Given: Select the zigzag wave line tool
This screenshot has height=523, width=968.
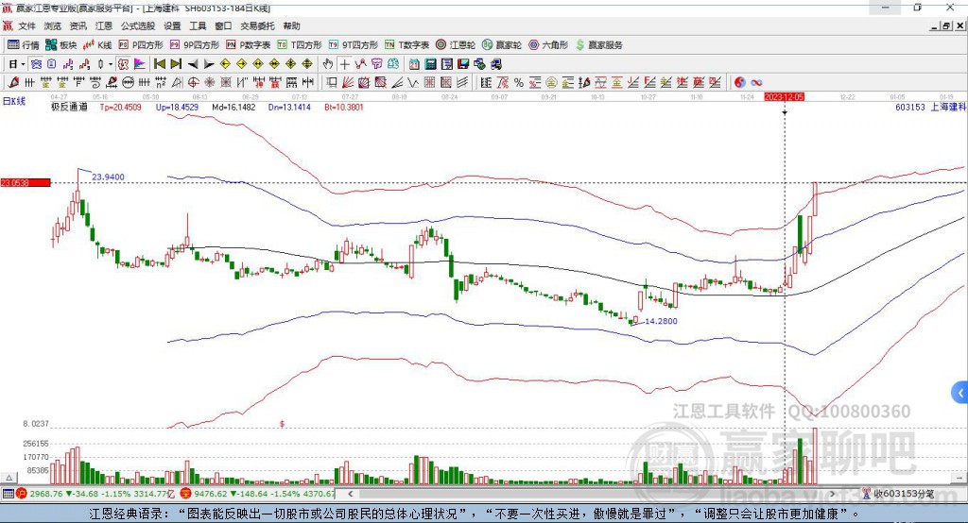Looking at the screenshot, I should pos(412,83).
